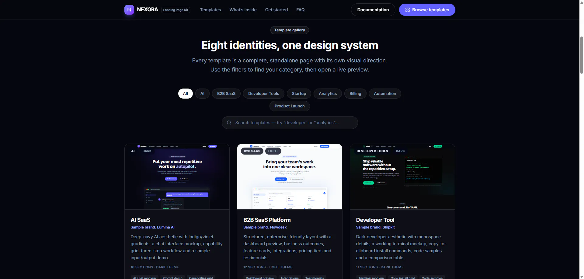
Task: Click the AI SaaS card title
Action: click(141, 220)
